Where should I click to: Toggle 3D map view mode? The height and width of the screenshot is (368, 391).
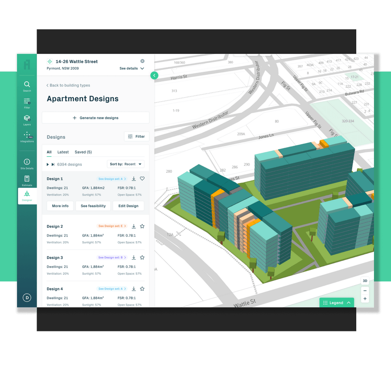365,281
